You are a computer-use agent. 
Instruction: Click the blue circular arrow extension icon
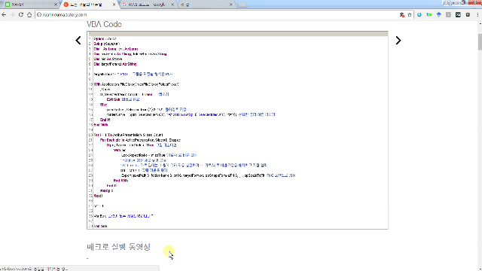click(x=419, y=15)
